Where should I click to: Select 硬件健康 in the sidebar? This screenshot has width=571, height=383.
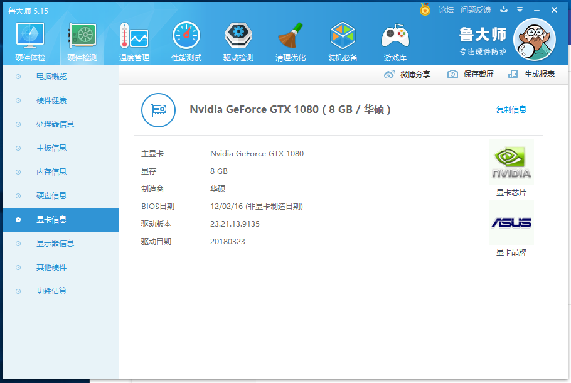pos(61,100)
